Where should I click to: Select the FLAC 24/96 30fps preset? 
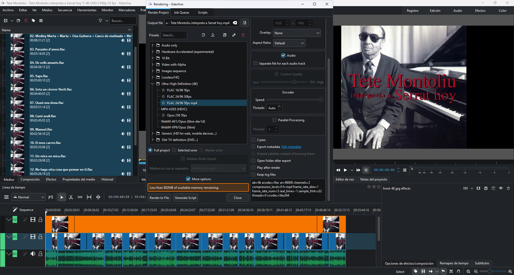click(179, 96)
